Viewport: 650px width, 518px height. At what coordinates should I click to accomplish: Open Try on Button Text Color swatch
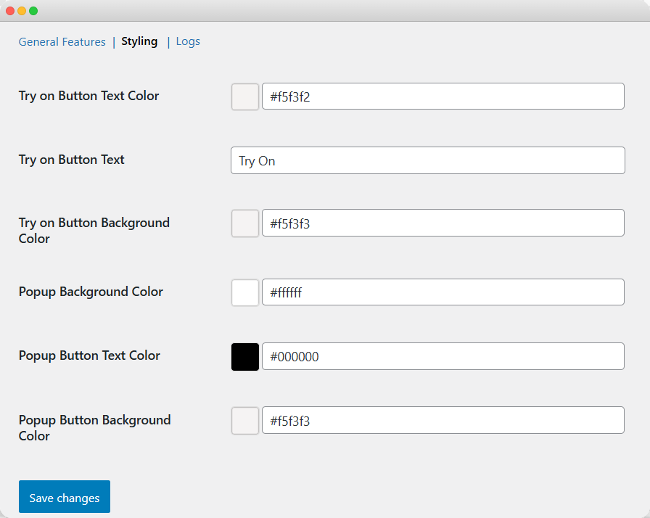tap(245, 96)
